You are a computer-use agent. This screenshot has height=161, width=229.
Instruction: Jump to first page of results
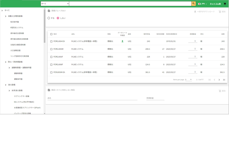tap(209, 80)
